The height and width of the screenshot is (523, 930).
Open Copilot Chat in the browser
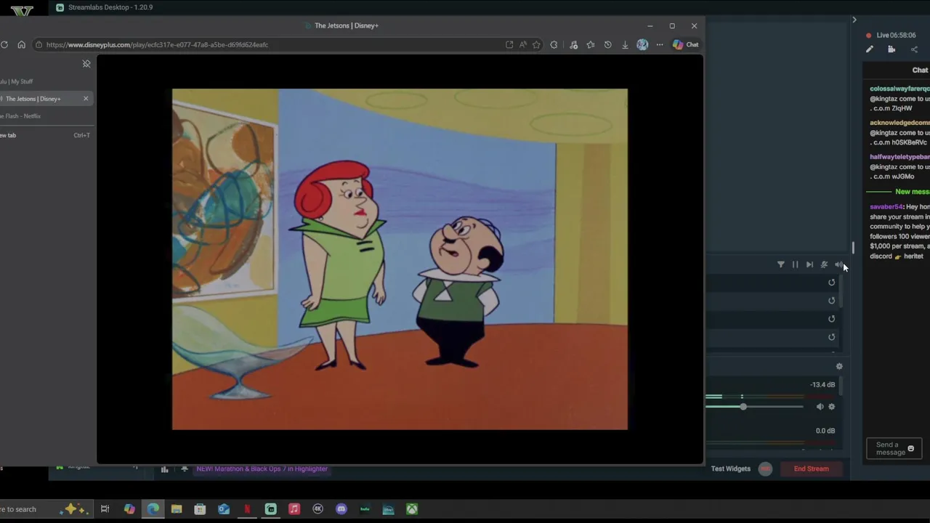(685, 44)
